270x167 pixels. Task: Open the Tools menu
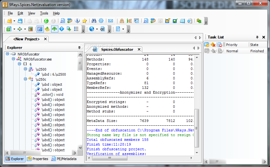coord(44,13)
